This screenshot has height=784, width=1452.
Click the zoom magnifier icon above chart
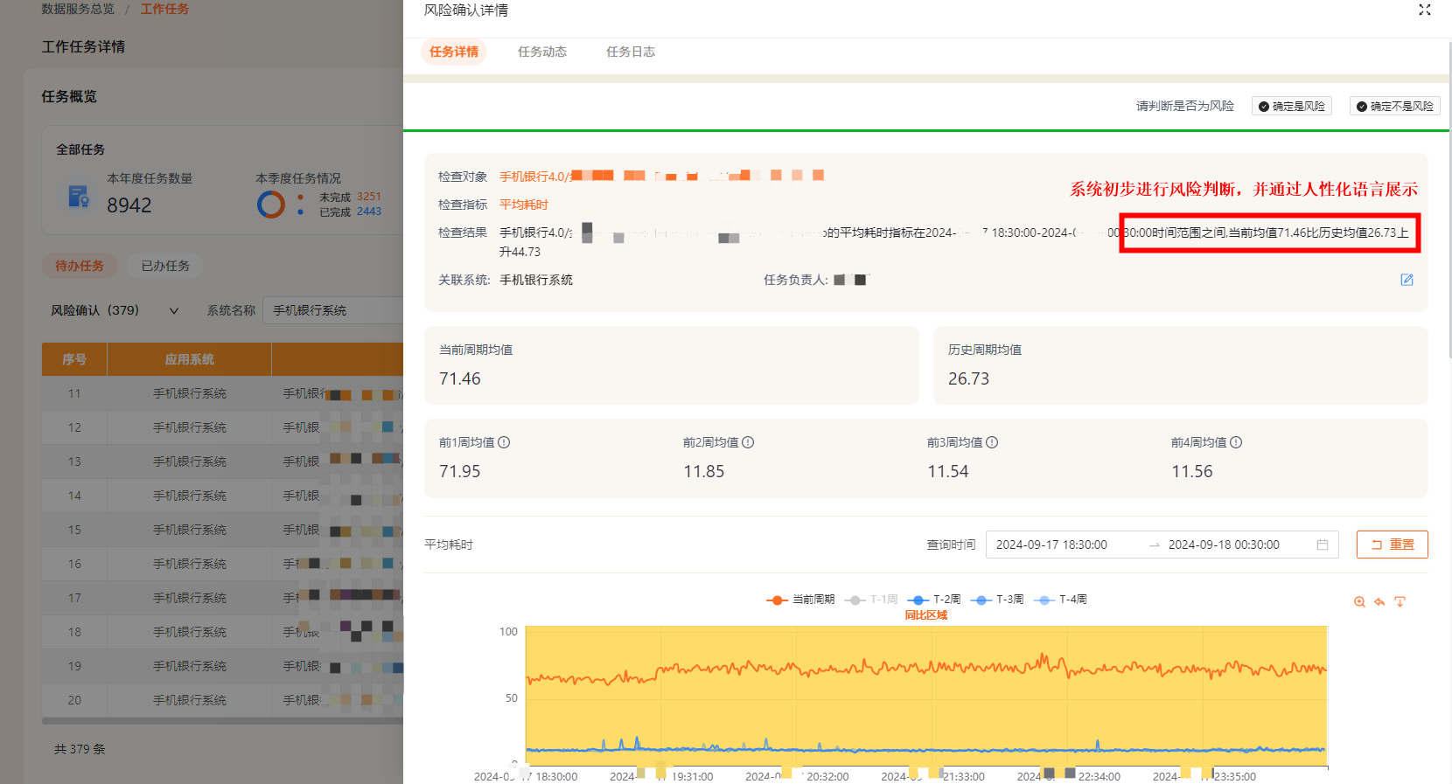pos(1359,602)
